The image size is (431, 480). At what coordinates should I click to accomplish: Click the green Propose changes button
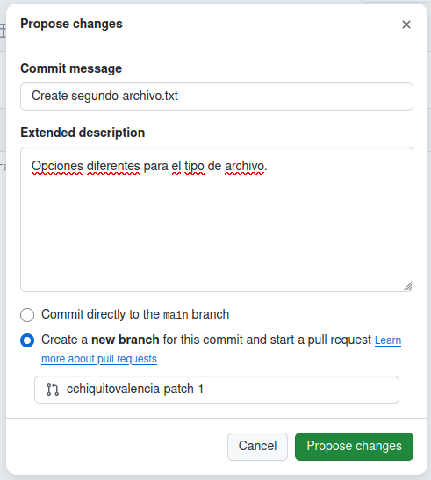click(x=354, y=446)
